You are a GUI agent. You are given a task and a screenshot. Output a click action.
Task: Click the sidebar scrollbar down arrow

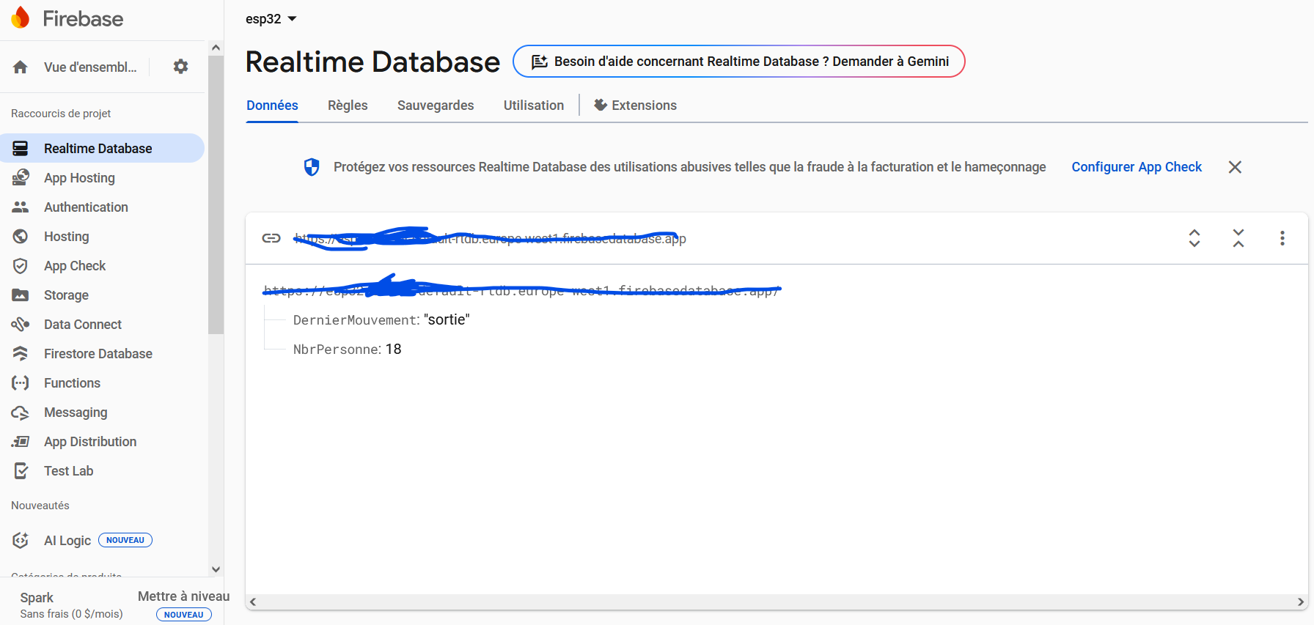tap(216, 569)
